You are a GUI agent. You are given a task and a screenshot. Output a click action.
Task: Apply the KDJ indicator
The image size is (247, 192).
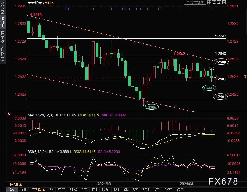[x=94, y=190]
